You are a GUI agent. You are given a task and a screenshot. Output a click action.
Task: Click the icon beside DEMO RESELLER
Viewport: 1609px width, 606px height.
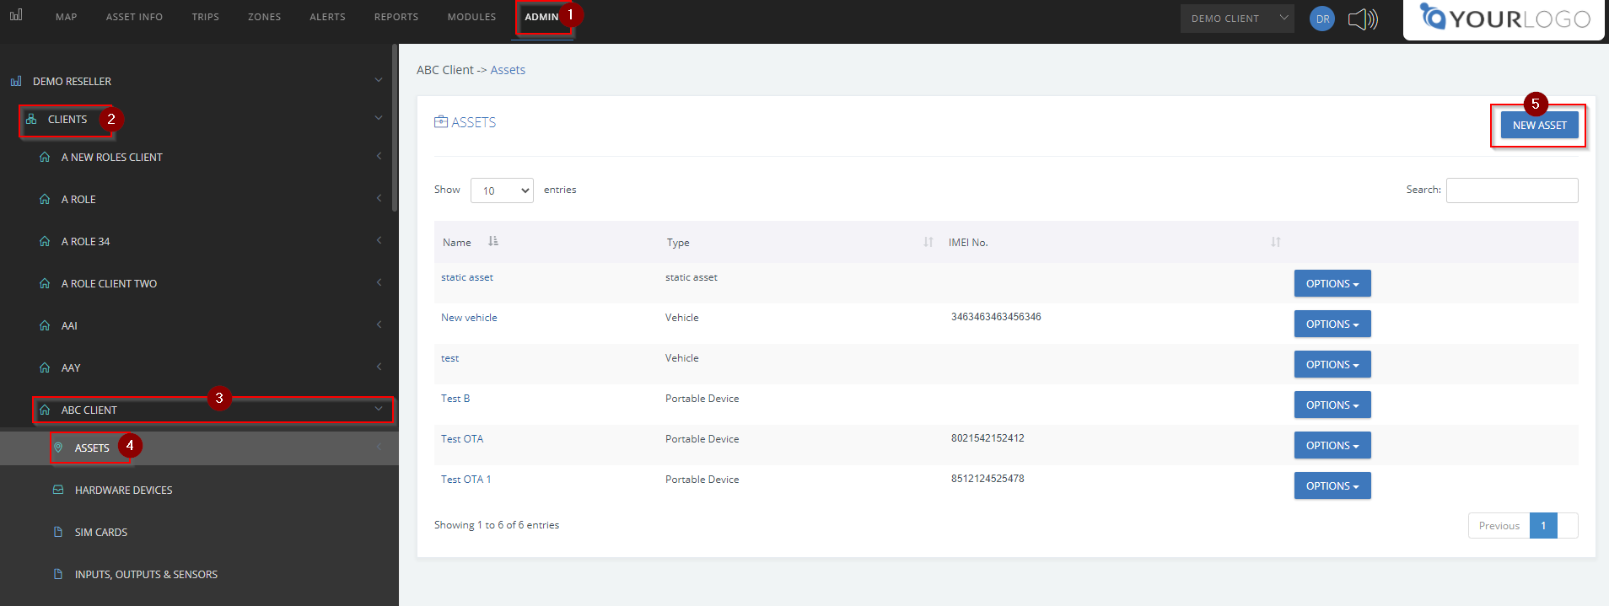click(x=16, y=81)
